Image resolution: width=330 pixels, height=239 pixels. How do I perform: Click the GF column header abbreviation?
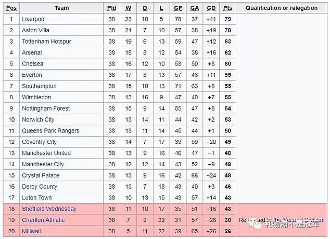pos(178,8)
